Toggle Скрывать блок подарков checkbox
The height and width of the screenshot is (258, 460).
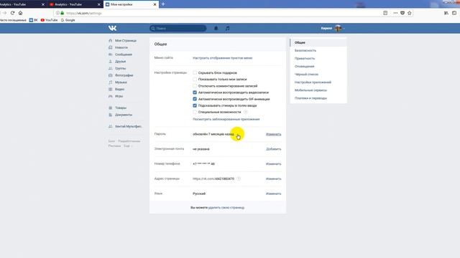195,72
